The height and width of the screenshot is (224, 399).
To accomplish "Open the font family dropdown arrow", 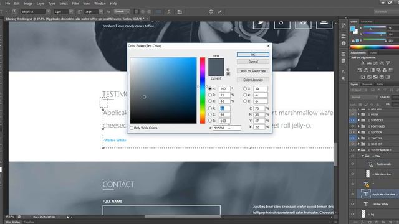I will 48,12.
